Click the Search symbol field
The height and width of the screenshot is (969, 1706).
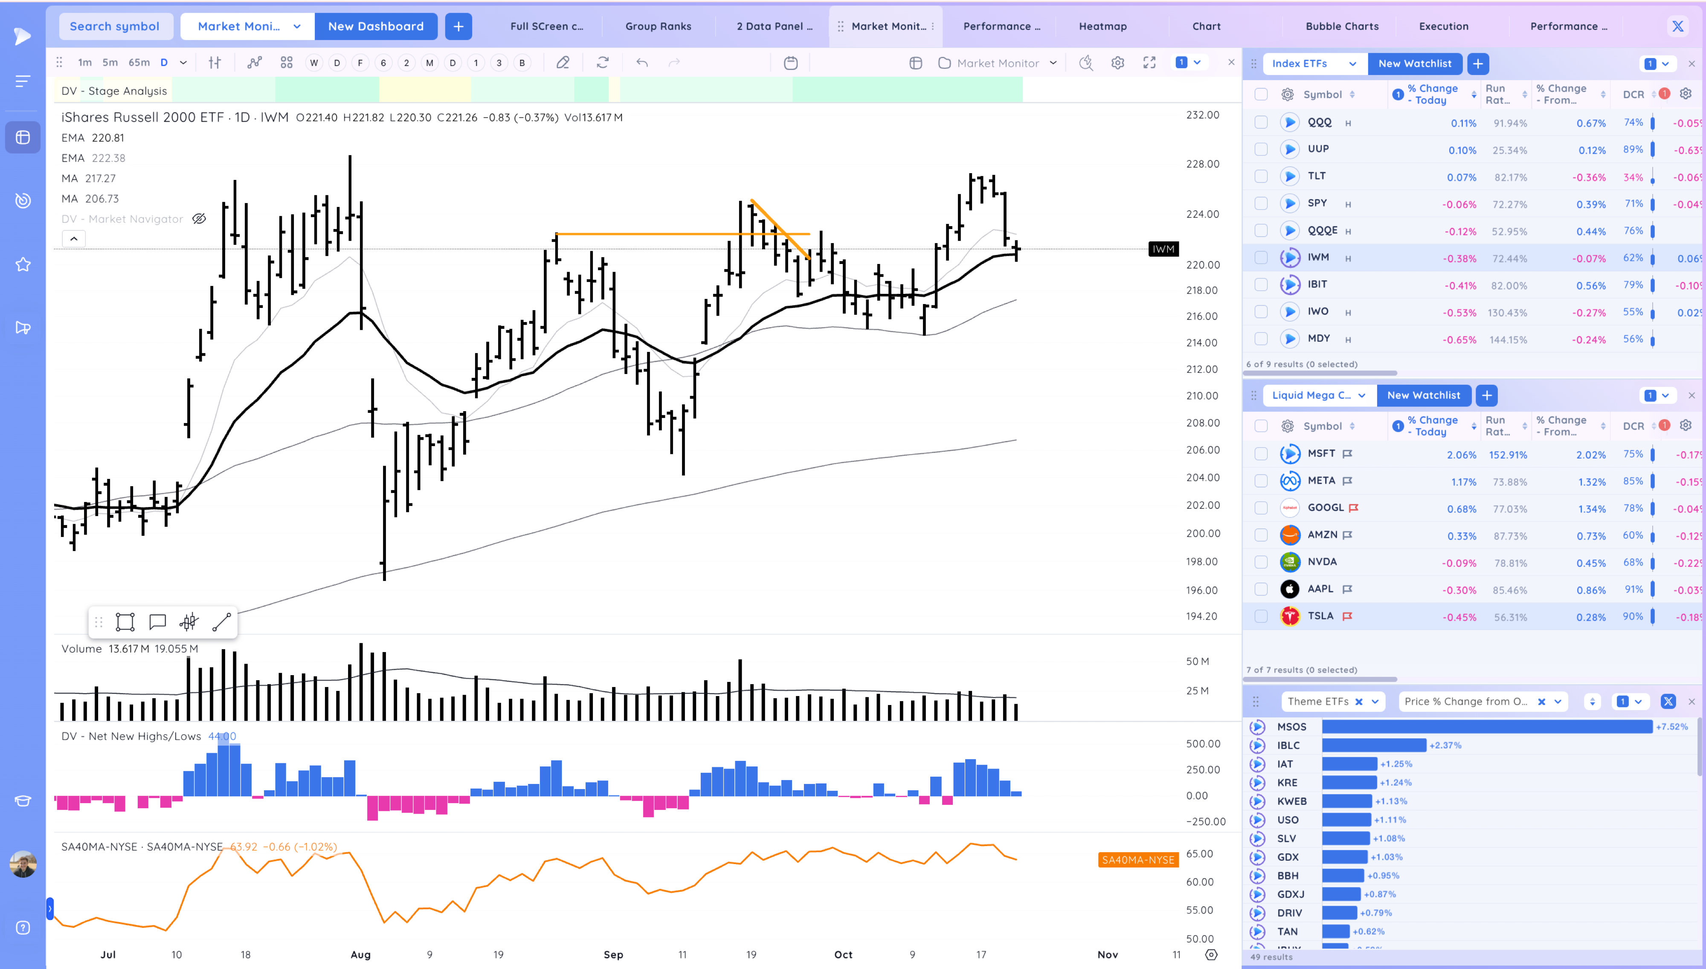click(x=114, y=26)
